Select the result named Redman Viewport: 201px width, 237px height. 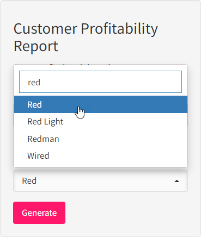coord(101,139)
